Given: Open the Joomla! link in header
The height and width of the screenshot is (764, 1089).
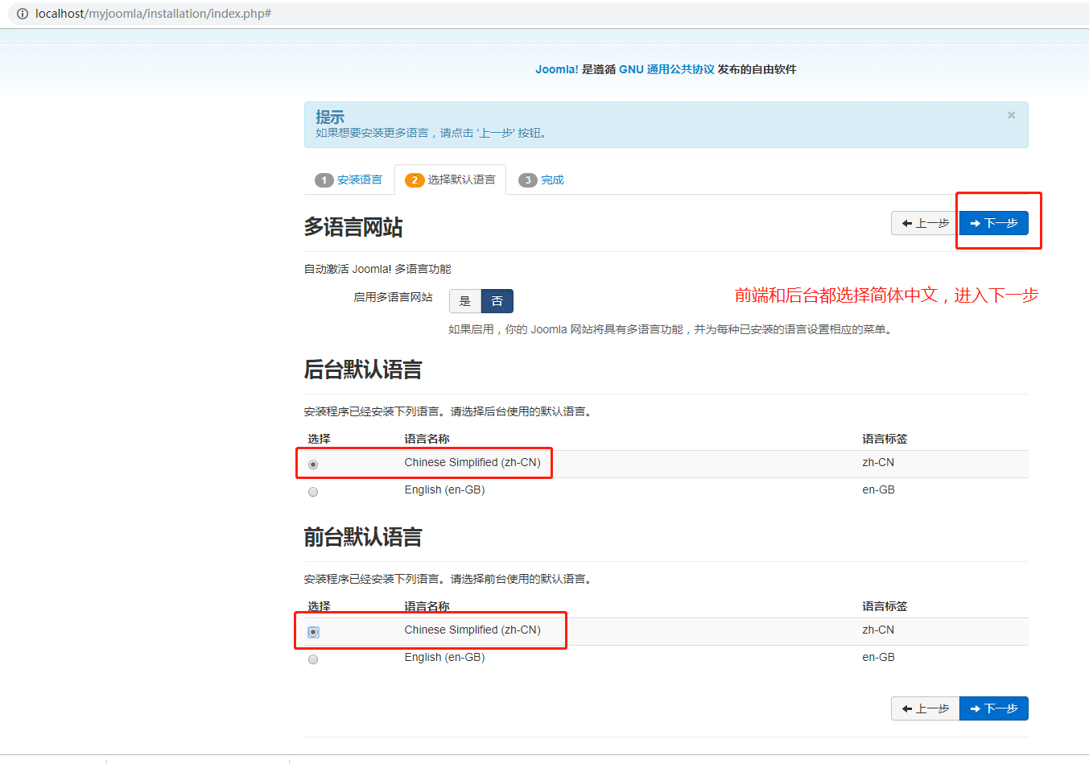Looking at the screenshot, I should [557, 69].
